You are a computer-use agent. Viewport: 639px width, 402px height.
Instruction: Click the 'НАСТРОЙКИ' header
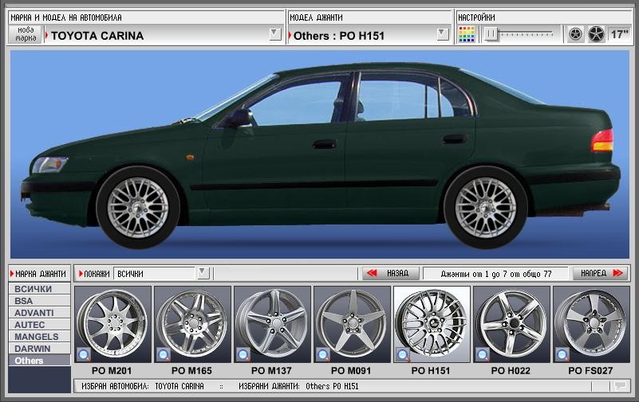[x=476, y=18]
